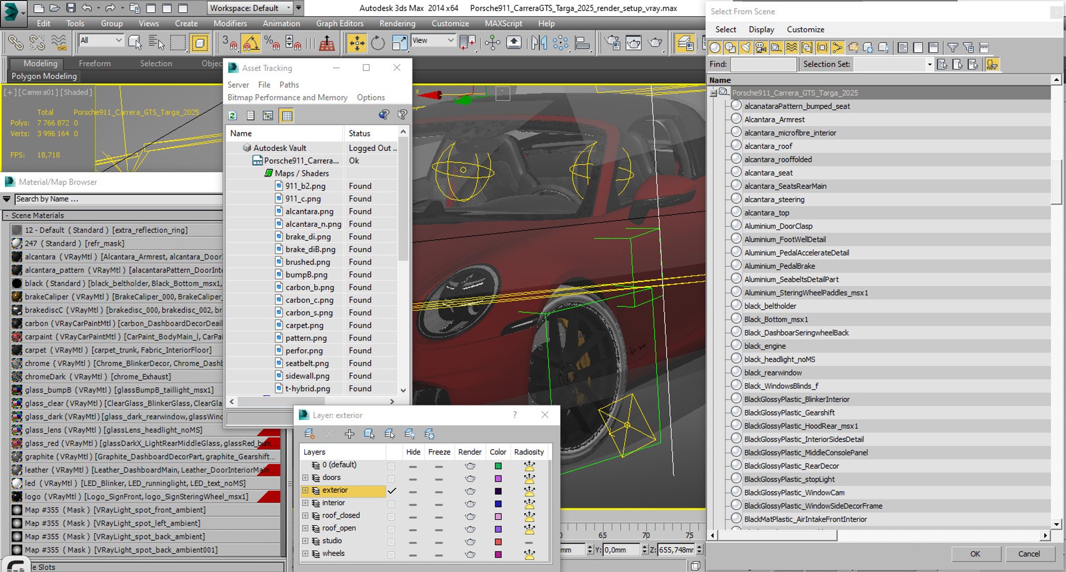
Task: Display cameras filter in Select From Scene
Action: pos(761,48)
